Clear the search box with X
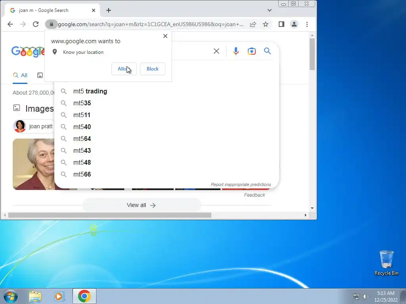This screenshot has width=406, height=304. (x=216, y=51)
